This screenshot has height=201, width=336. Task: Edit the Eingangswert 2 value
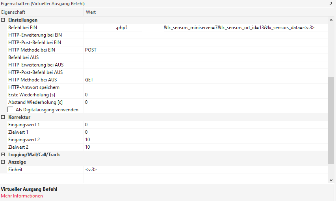[205, 140]
